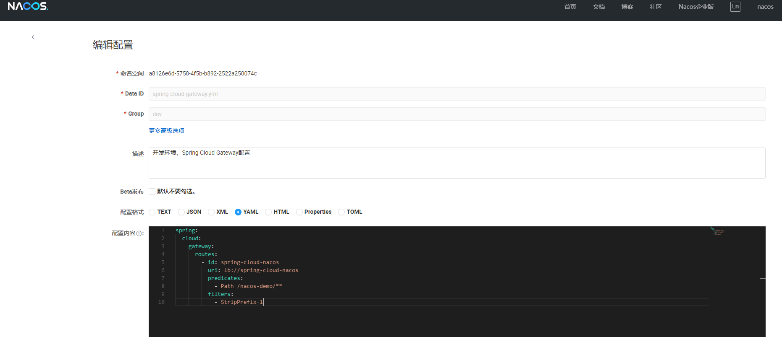782x337 pixels.
Task: Switch language with En icon
Action: pyautogui.click(x=735, y=7)
